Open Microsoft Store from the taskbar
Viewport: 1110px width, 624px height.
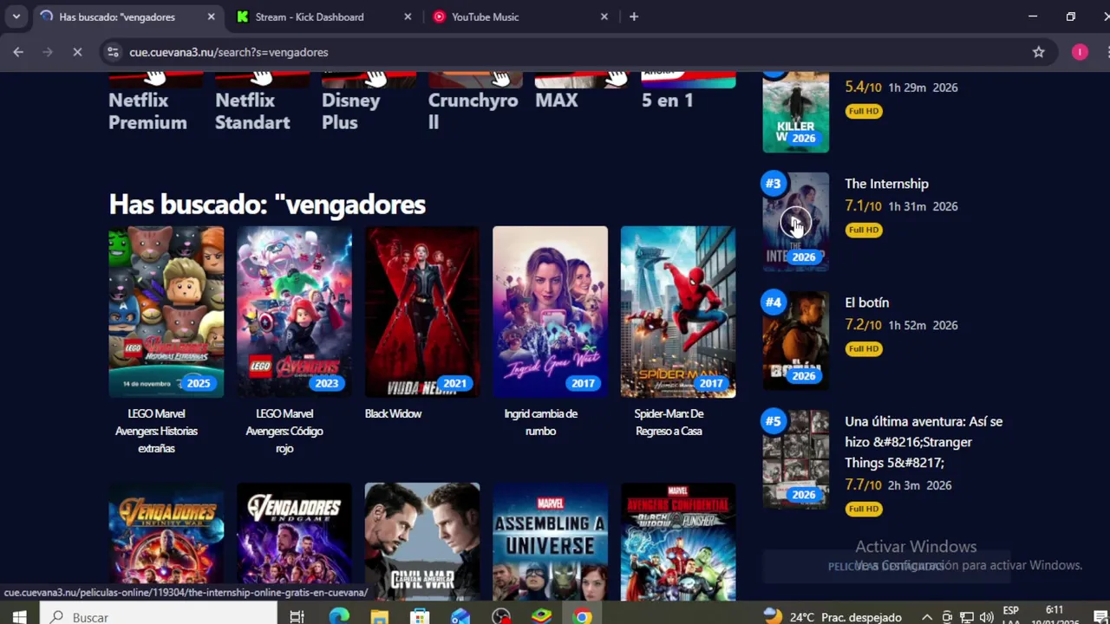tap(420, 616)
